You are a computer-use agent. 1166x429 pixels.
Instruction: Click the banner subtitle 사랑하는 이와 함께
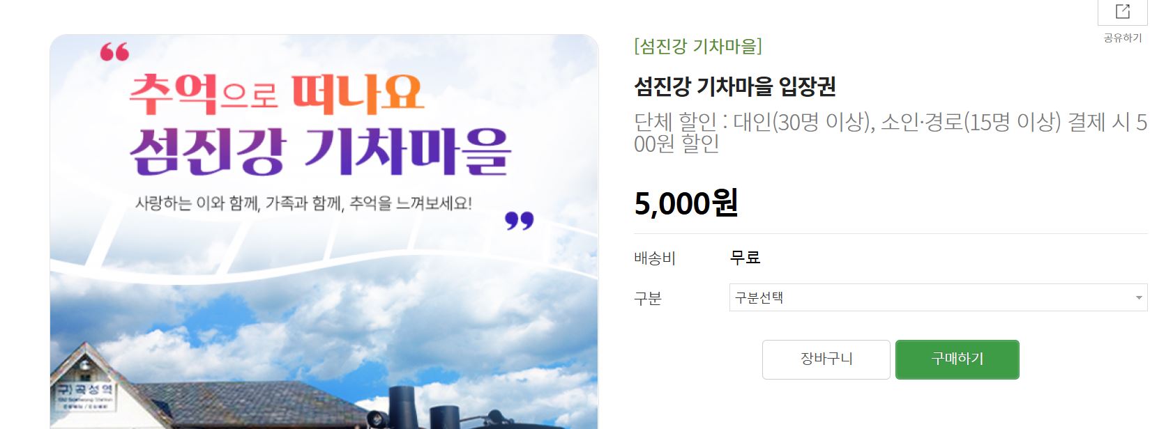[x=303, y=203]
